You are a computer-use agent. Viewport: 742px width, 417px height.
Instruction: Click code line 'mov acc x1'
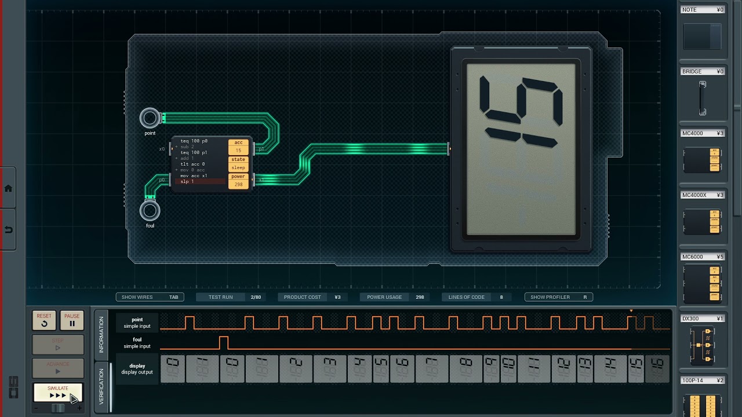click(x=194, y=175)
